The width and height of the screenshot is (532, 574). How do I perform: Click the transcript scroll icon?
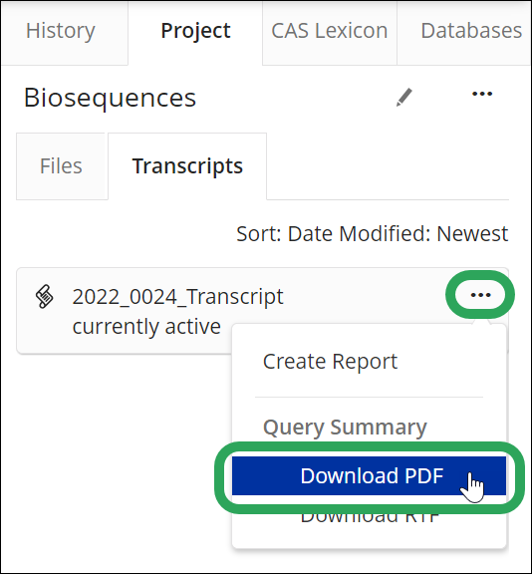[44, 297]
